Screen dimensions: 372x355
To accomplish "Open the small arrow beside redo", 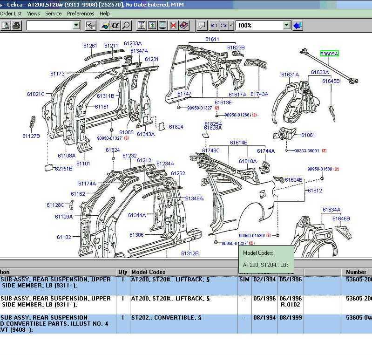I will point(231,26).
